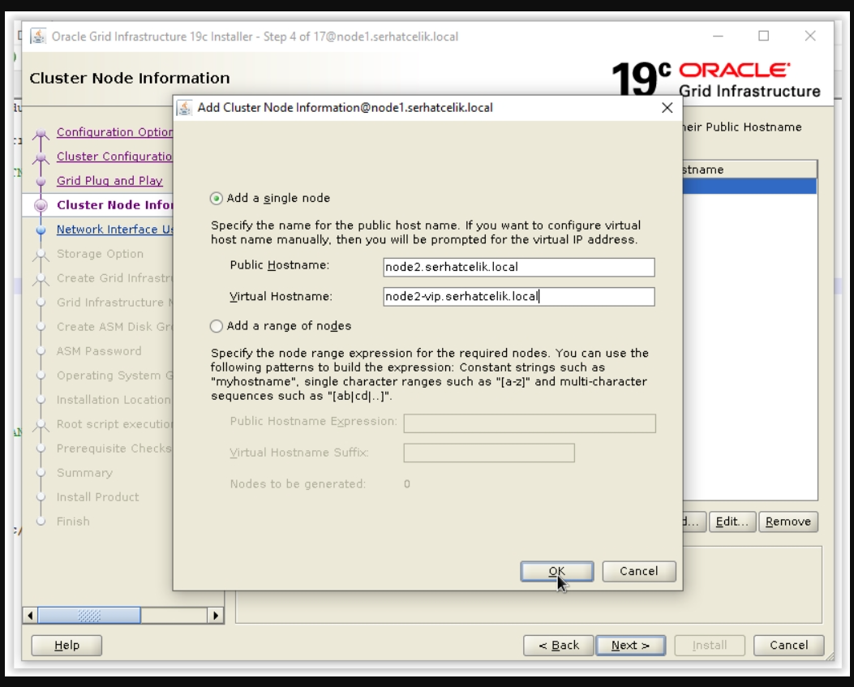
Task: Click the Root script execution step
Action: click(114, 424)
